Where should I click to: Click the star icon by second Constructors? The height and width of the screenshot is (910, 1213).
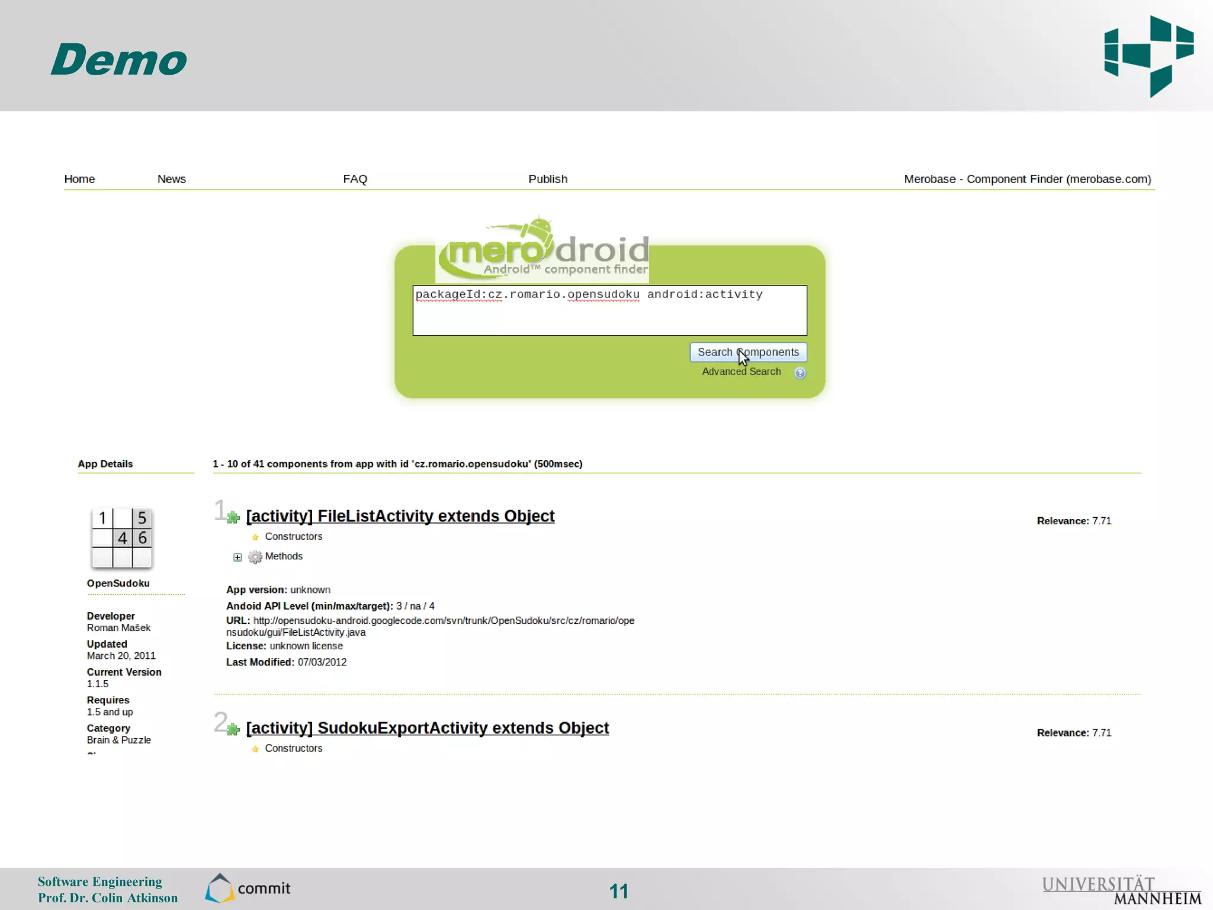click(x=255, y=749)
